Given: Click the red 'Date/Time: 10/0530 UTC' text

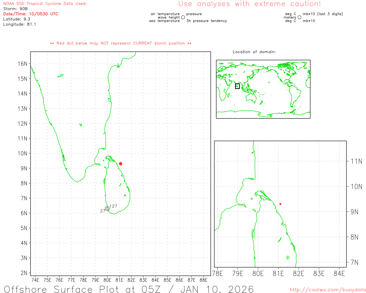Looking at the screenshot, I should [x=31, y=14].
